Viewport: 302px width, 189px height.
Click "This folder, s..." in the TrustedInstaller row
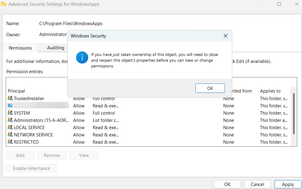click(x=274, y=99)
